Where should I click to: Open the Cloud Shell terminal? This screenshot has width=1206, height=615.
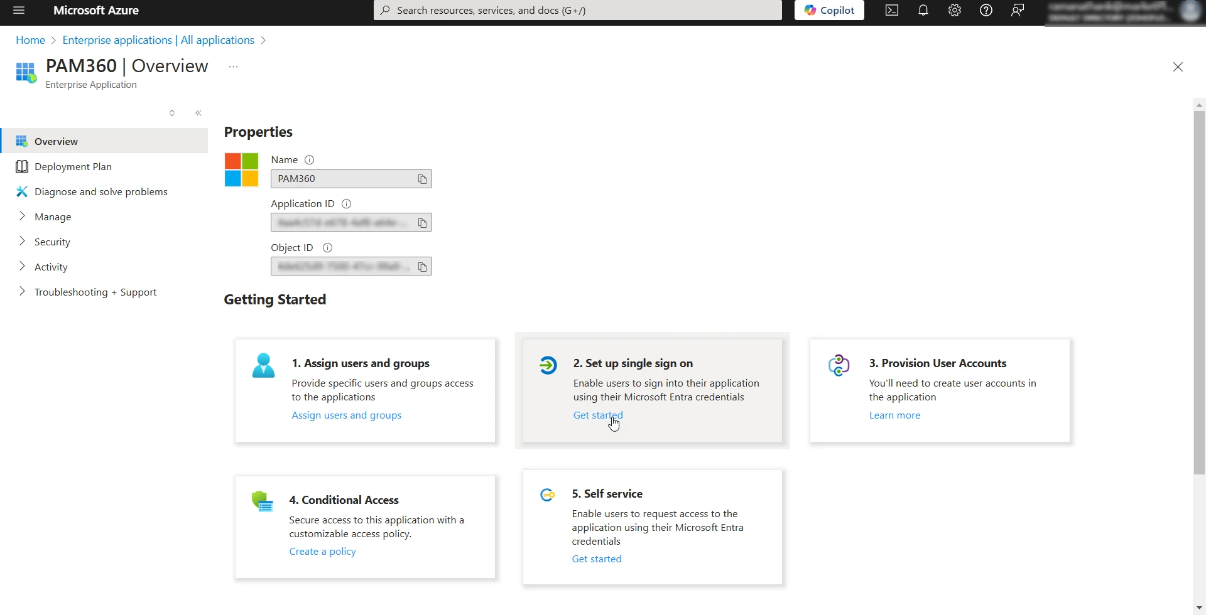[891, 10]
